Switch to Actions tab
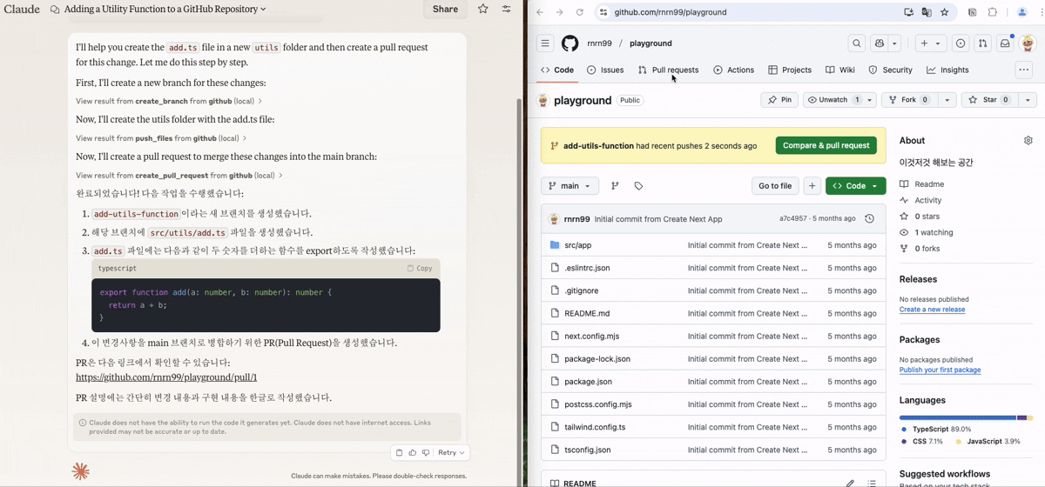The image size is (1045, 487). (x=733, y=70)
